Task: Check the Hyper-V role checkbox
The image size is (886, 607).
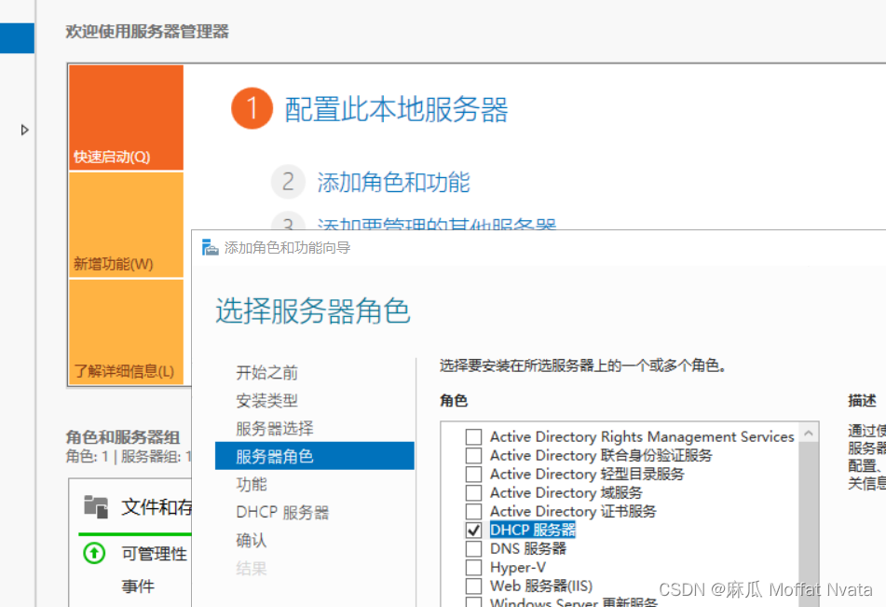Action: [473, 568]
